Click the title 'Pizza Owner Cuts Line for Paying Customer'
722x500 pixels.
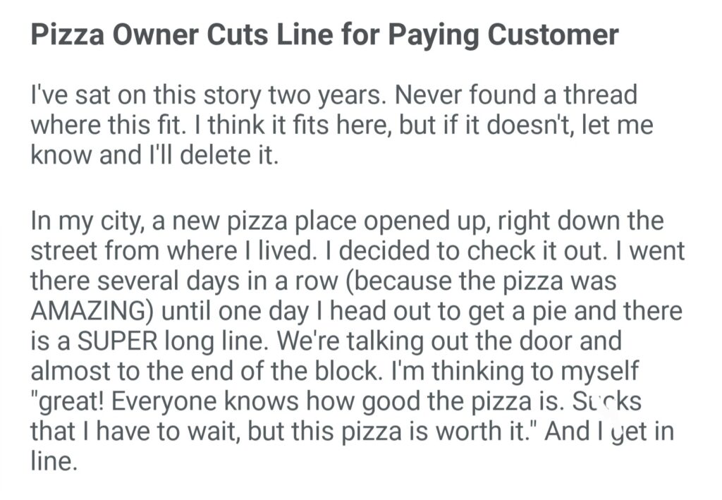pos(325,35)
